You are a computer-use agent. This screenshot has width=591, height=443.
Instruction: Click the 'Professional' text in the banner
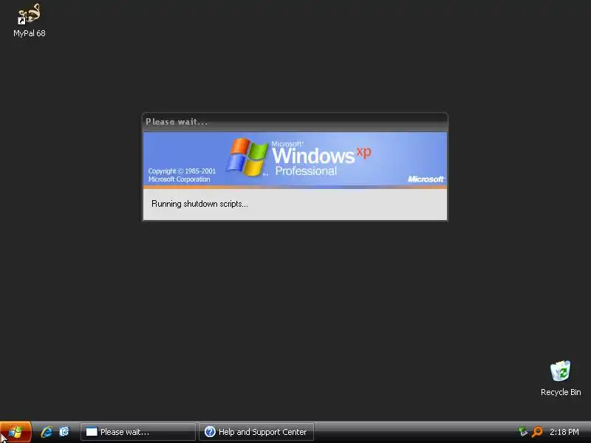tap(306, 171)
